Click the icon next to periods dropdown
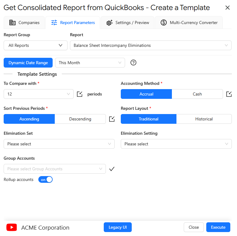The image size is (237, 236). tap(80, 94)
